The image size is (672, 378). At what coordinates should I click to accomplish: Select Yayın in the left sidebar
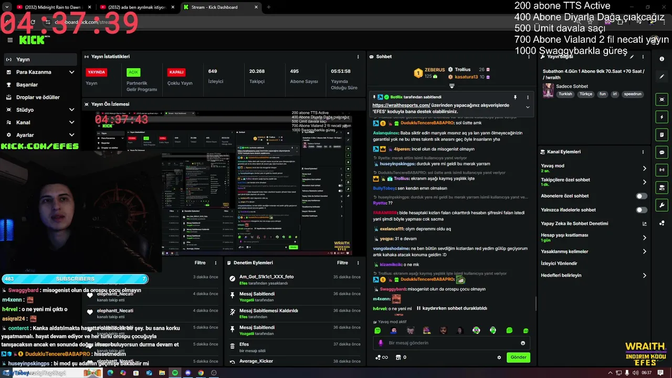tap(40, 59)
